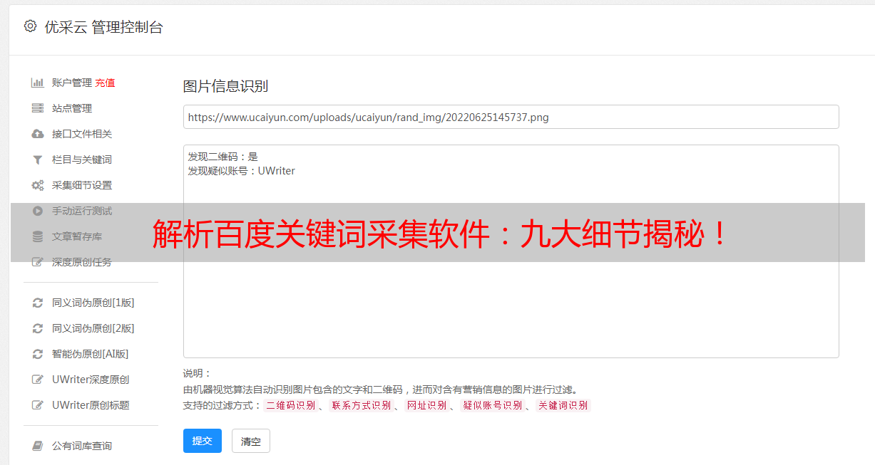Screen dimensions: 875x465
Task: Click the 发现疑似账号：UWriter result line
Action: pos(241,171)
